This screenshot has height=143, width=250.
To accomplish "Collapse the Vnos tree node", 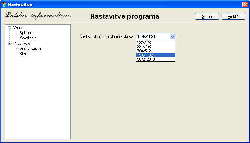I will pyautogui.click(x=9, y=28).
